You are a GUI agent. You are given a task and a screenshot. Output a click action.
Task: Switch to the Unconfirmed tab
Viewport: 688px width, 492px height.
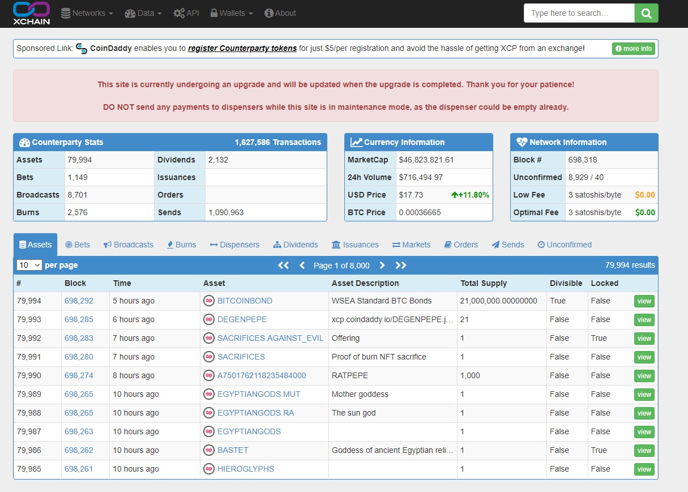[565, 245]
